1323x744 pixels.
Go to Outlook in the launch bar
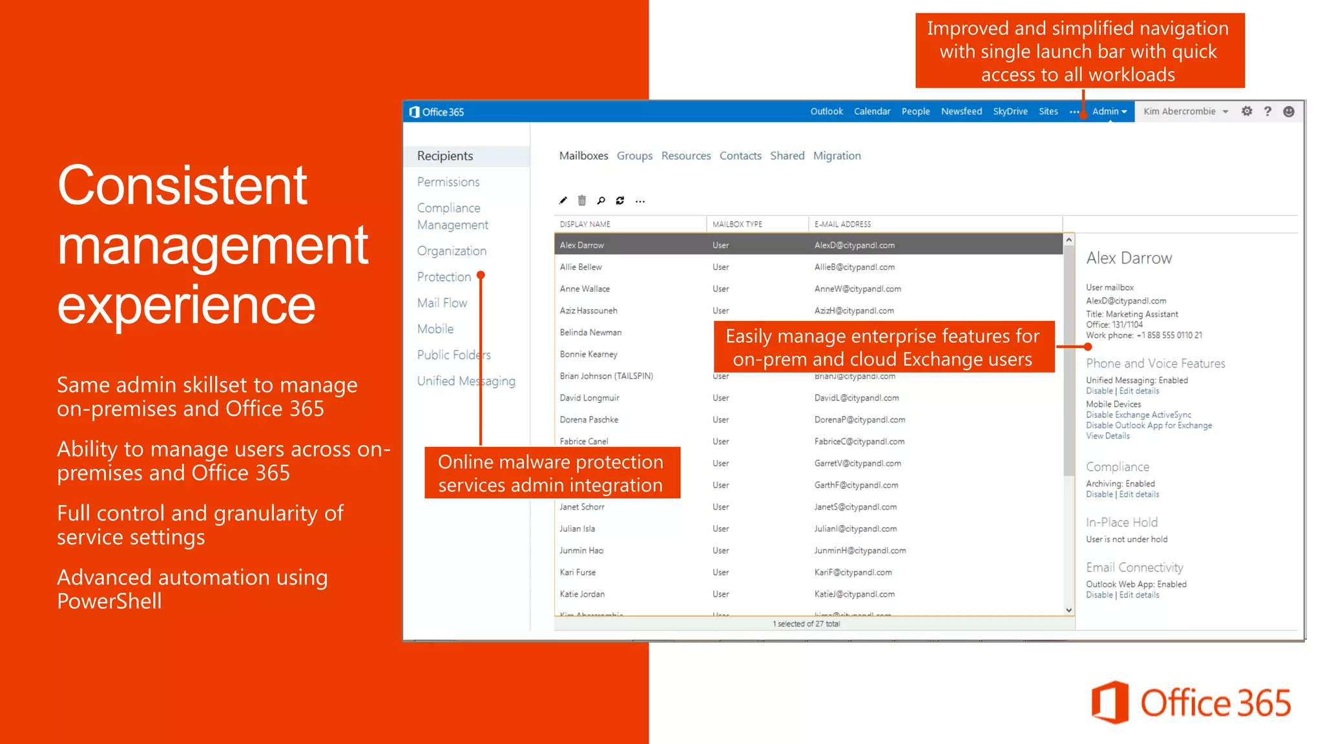[x=827, y=111]
